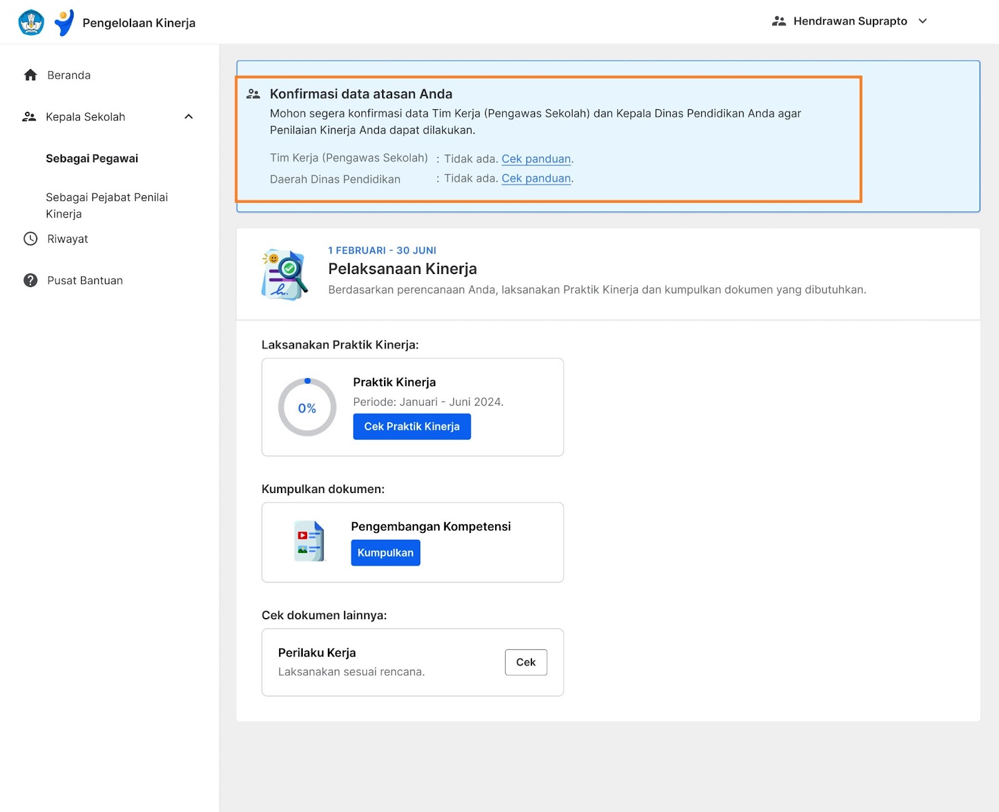The width and height of the screenshot is (999, 812).
Task: Select Sebagai Pegawai in sidebar
Action: 92,159
